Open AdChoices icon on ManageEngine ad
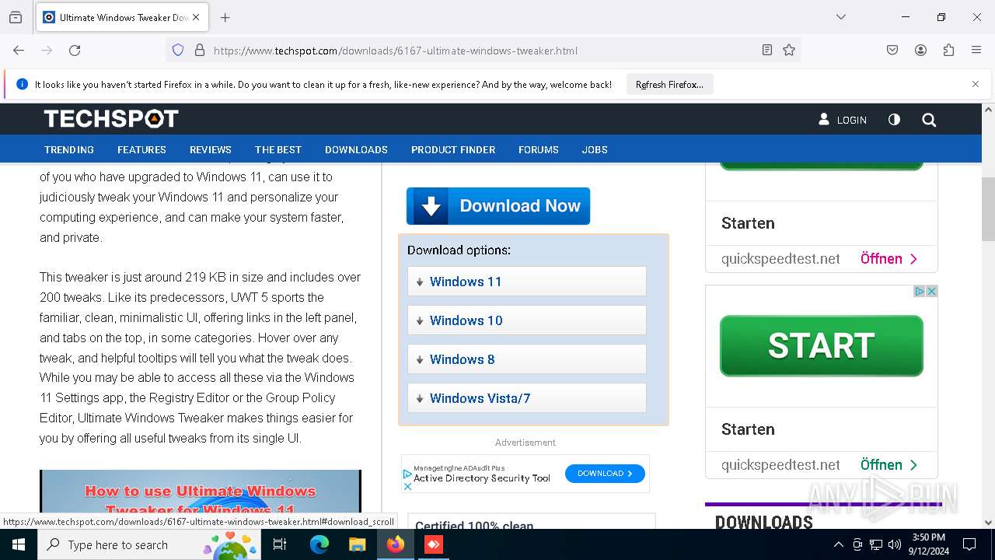Viewport: 995px width, 560px height. click(x=407, y=474)
